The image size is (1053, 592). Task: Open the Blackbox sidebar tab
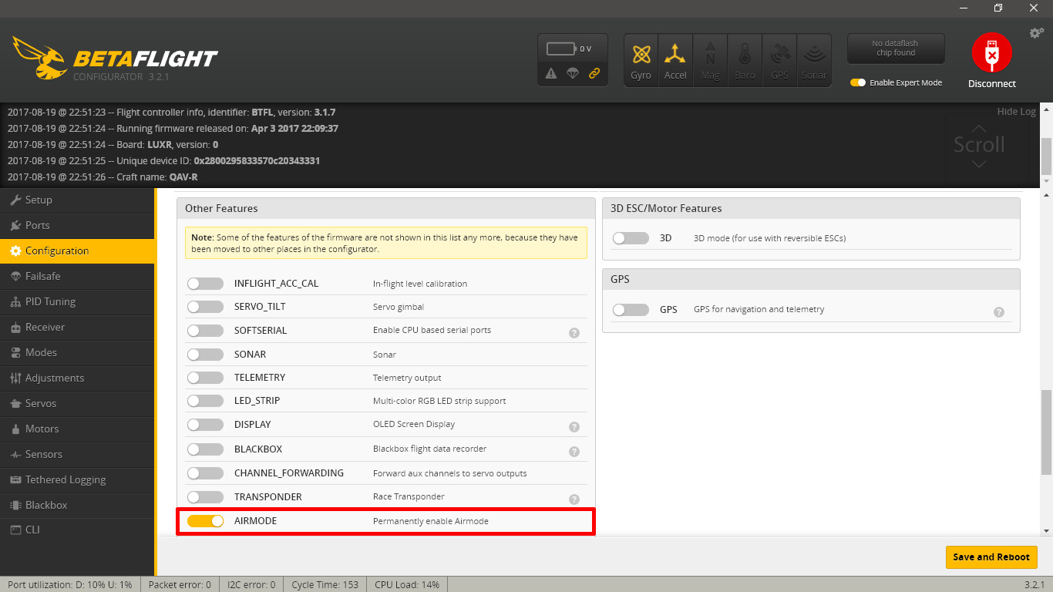tap(77, 505)
